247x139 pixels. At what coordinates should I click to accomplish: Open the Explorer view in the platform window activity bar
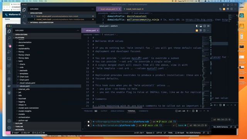pyautogui.click(x=9, y=31)
